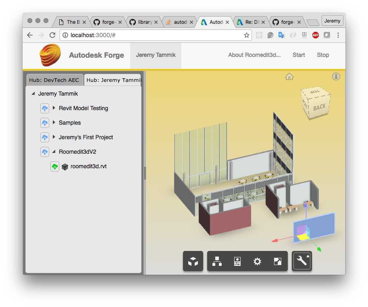Open the About Roomedit3d menu item

pos(254,55)
